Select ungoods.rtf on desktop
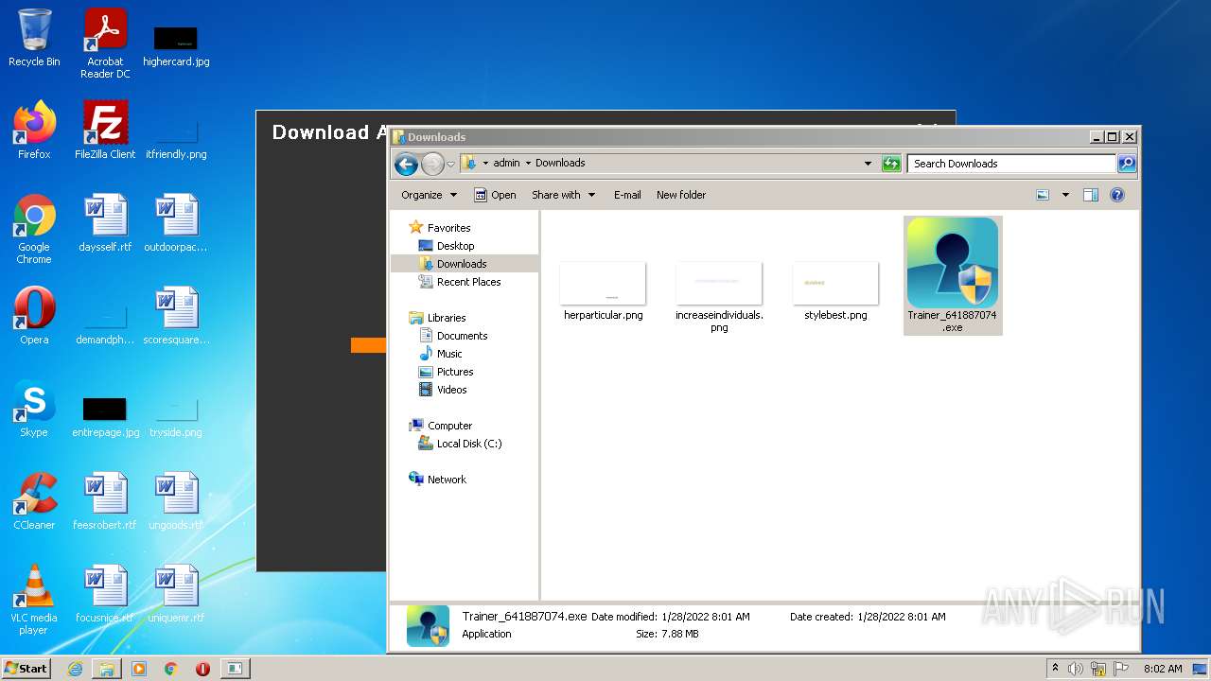 coord(176,501)
